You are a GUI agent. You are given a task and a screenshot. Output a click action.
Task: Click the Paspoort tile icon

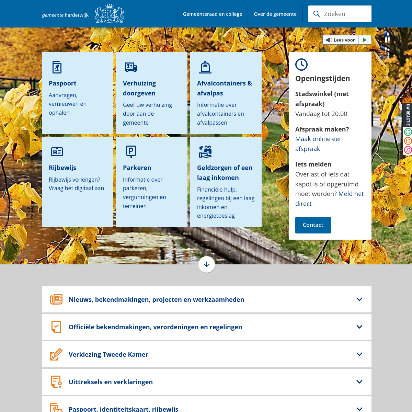[57, 67]
